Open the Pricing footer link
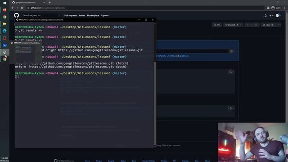The image size is (288, 162). coord(164,161)
